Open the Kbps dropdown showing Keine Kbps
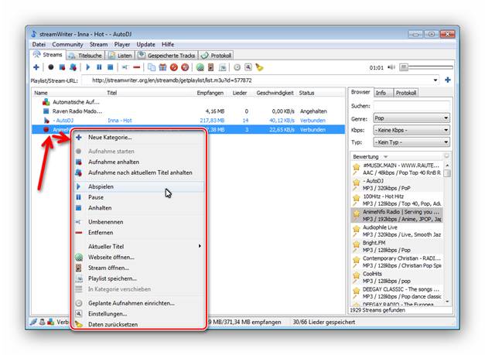This screenshot has height=355, width=485. pyautogui.click(x=412, y=130)
